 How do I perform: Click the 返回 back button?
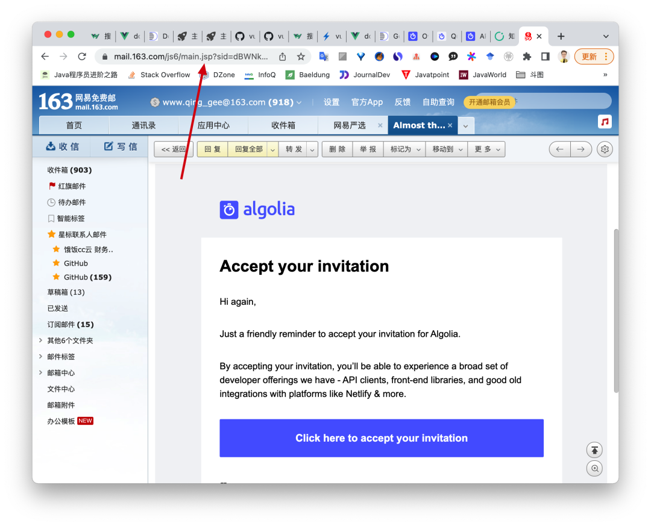pyautogui.click(x=173, y=149)
